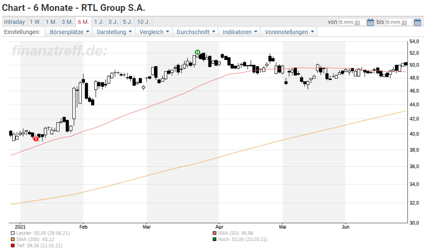
Task: Open the Darstellung dropdown menu
Action: coord(114,32)
